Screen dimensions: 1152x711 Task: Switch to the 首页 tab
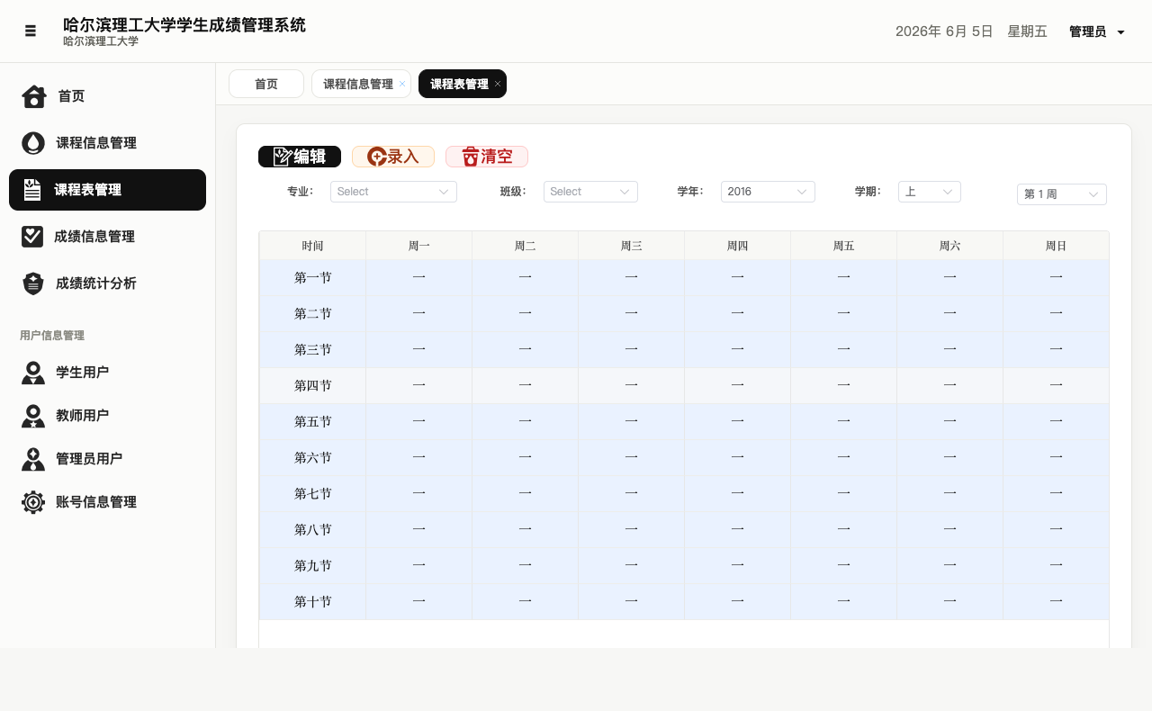[266, 84]
